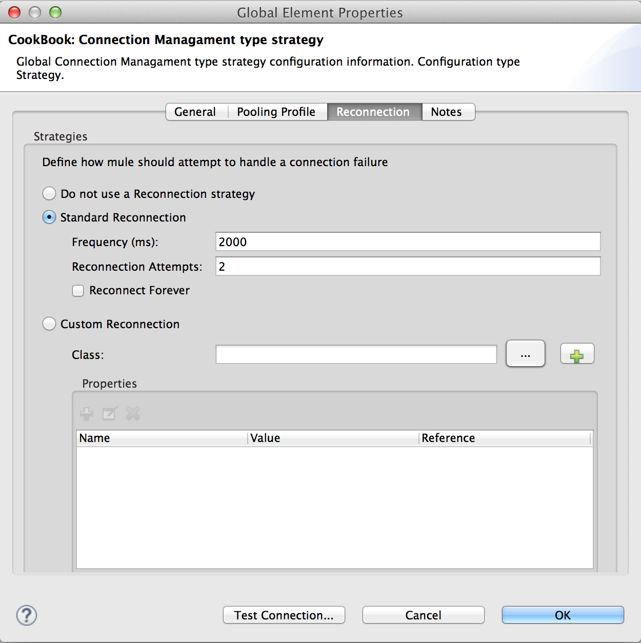Click the help question mark icon
The width and height of the screenshot is (641, 643).
coord(27,616)
